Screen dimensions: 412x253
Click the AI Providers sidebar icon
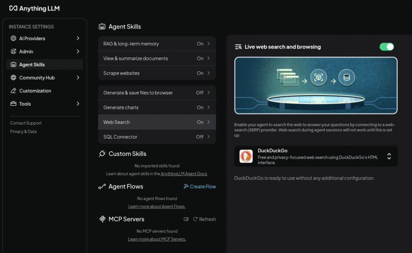[x=14, y=39]
